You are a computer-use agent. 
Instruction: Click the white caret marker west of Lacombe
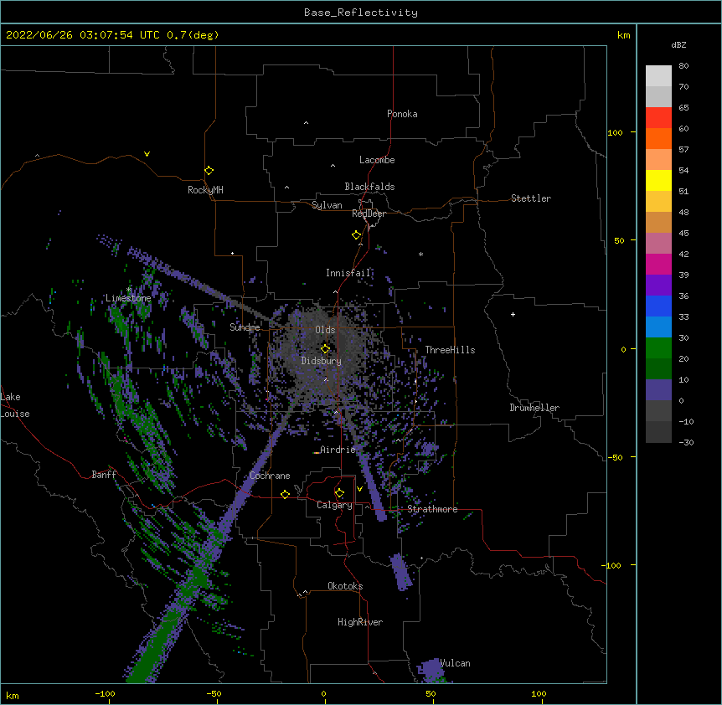[x=333, y=166]
